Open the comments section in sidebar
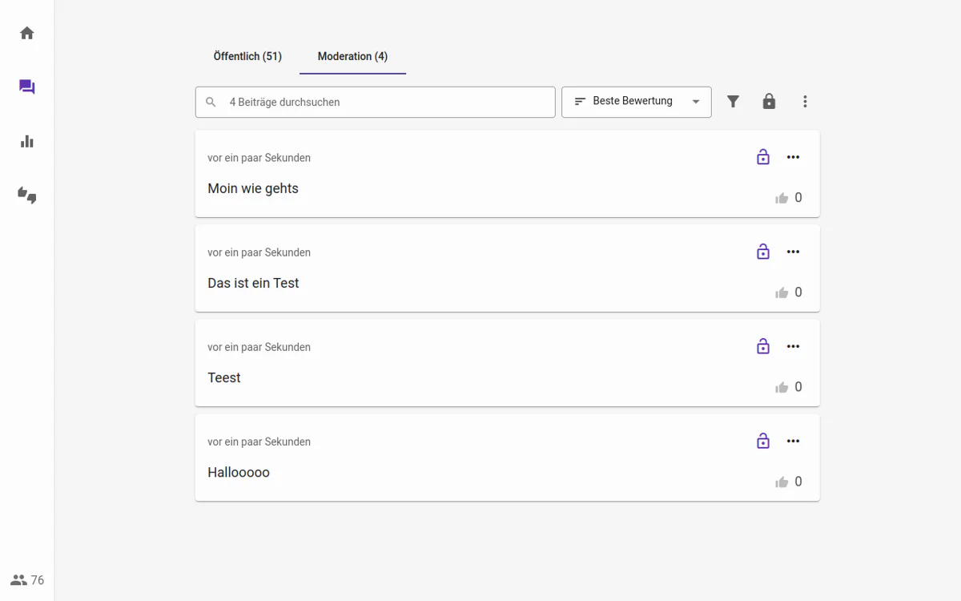The width and height of the screenshot is (961, 601). pos(27,87)
